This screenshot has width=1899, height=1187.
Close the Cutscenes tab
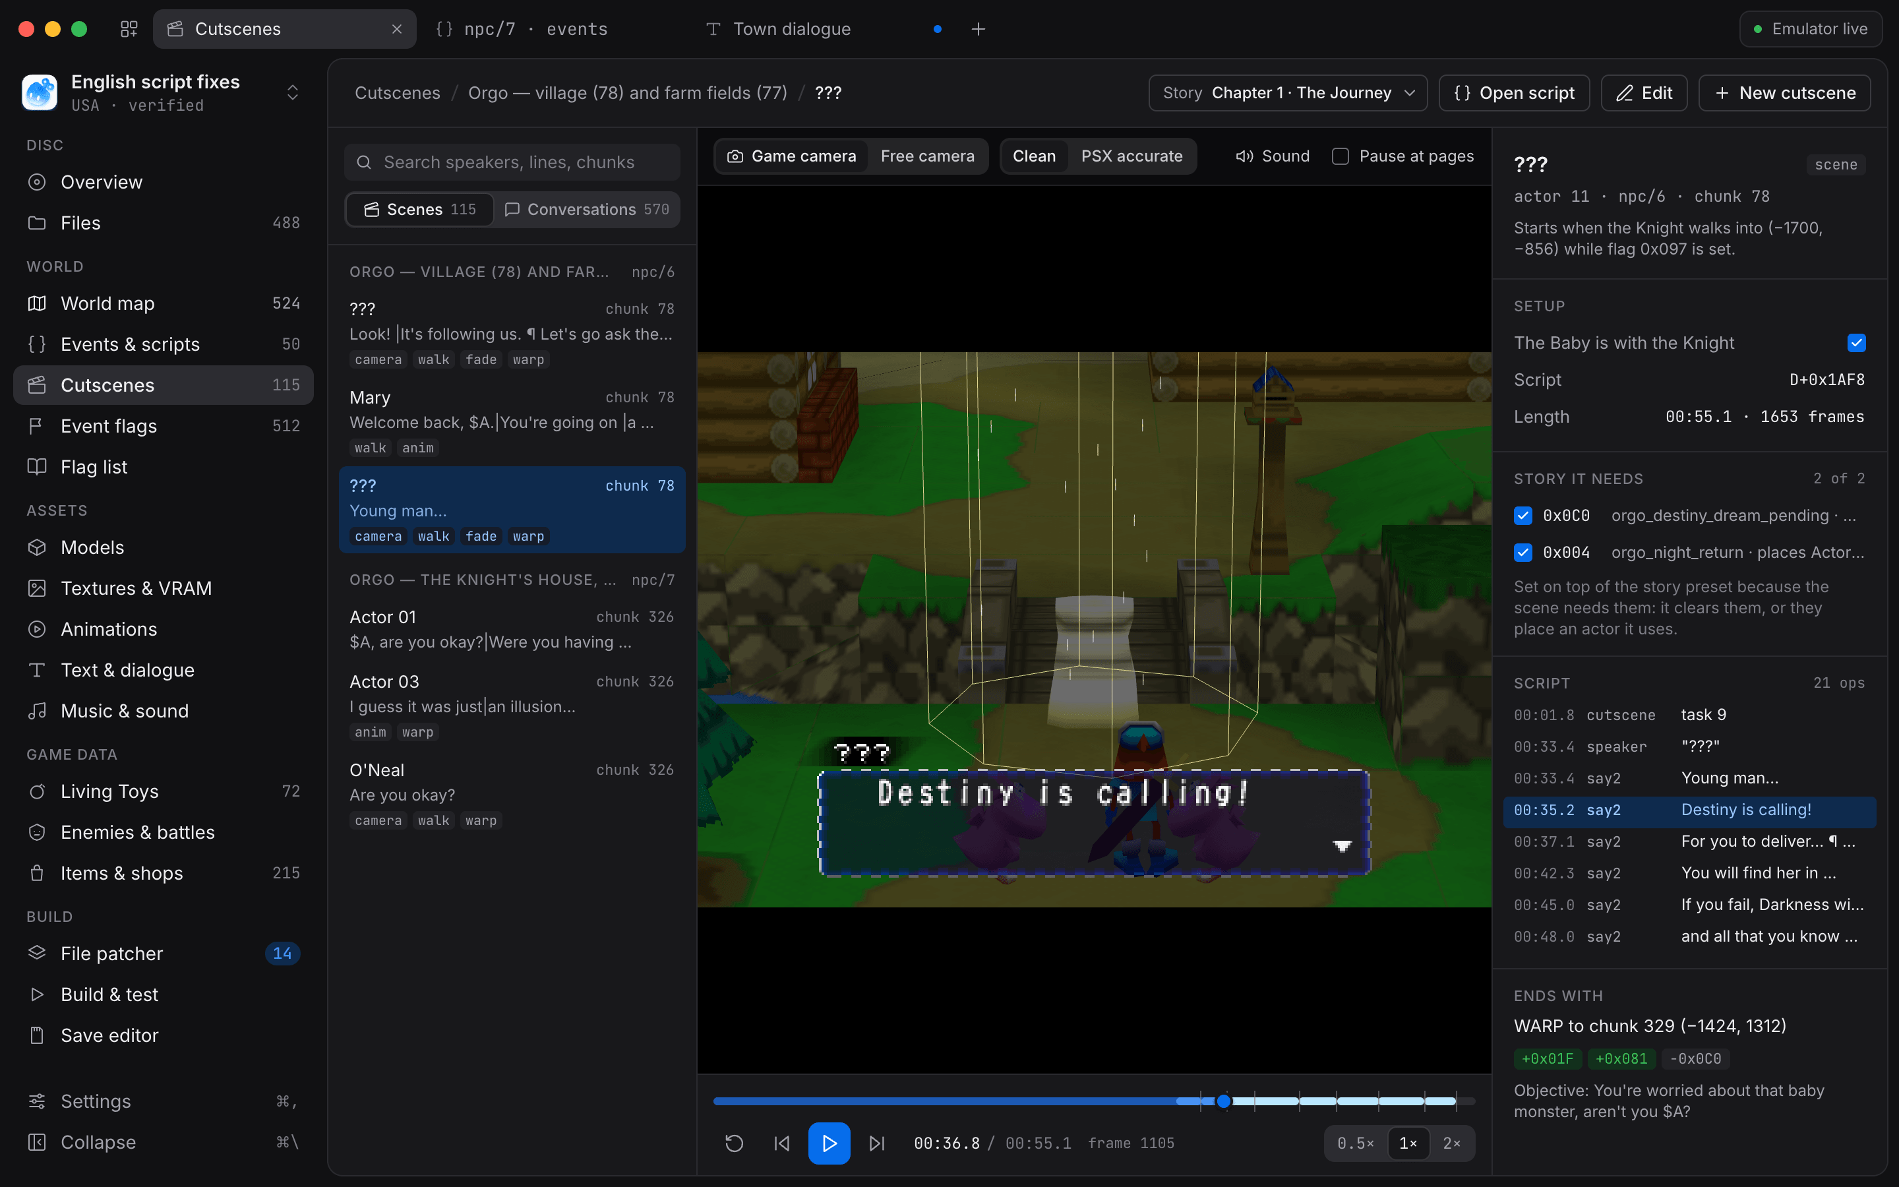point(397,29)
